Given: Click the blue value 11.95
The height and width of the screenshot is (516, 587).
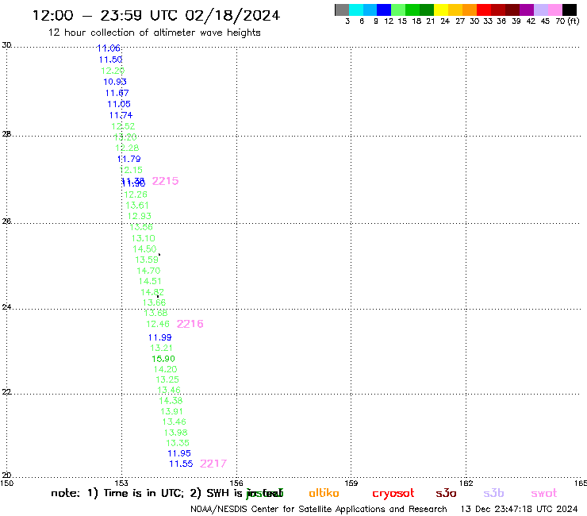Looking at the screenshot, I should pyautogui.click(x=179, y=453).
